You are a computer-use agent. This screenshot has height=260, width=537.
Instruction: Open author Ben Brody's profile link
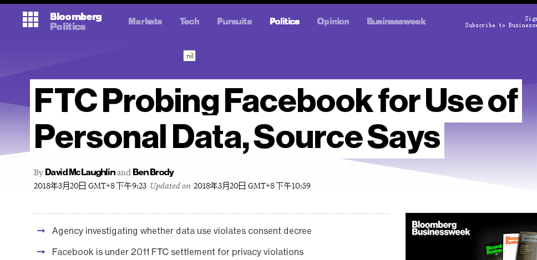pyautogui.click(x=153, y=172)
